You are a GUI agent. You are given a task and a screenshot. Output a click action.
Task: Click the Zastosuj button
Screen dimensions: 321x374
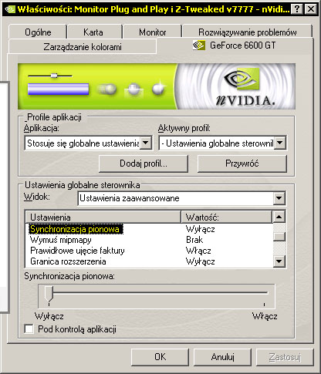[285, 357]
